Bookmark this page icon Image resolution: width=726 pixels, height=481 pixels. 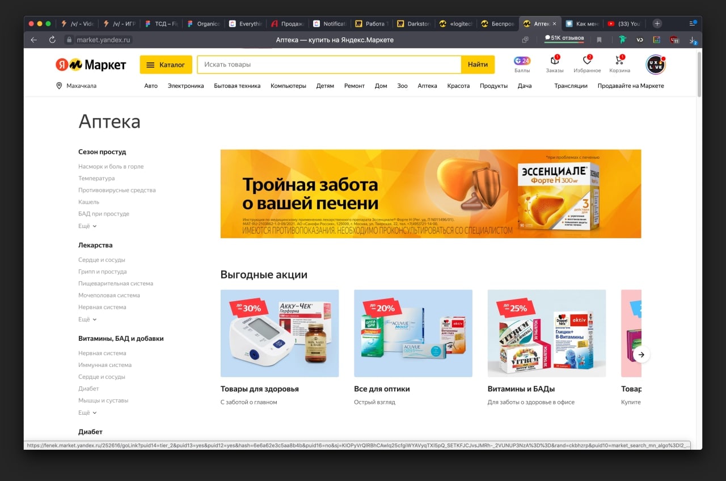(x=599, y=40)
